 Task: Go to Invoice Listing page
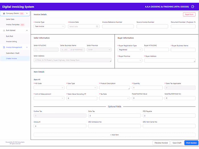pos(11,41)
